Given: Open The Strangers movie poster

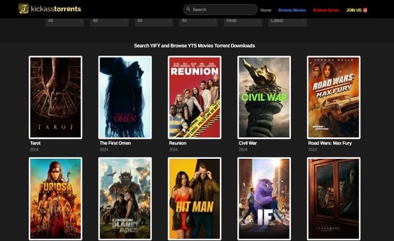Looking at the screenshot, I should point(334,199).
